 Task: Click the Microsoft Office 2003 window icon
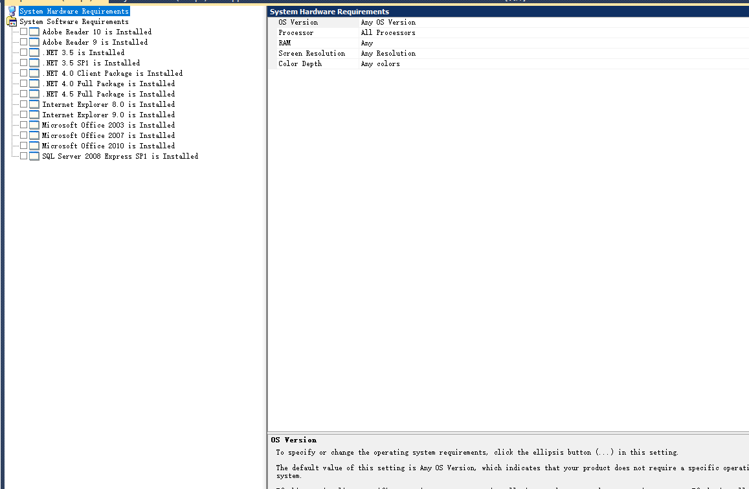(x=34, y=125)
